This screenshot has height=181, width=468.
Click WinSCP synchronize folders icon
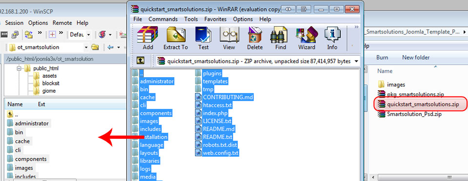[x=29, y=34]
